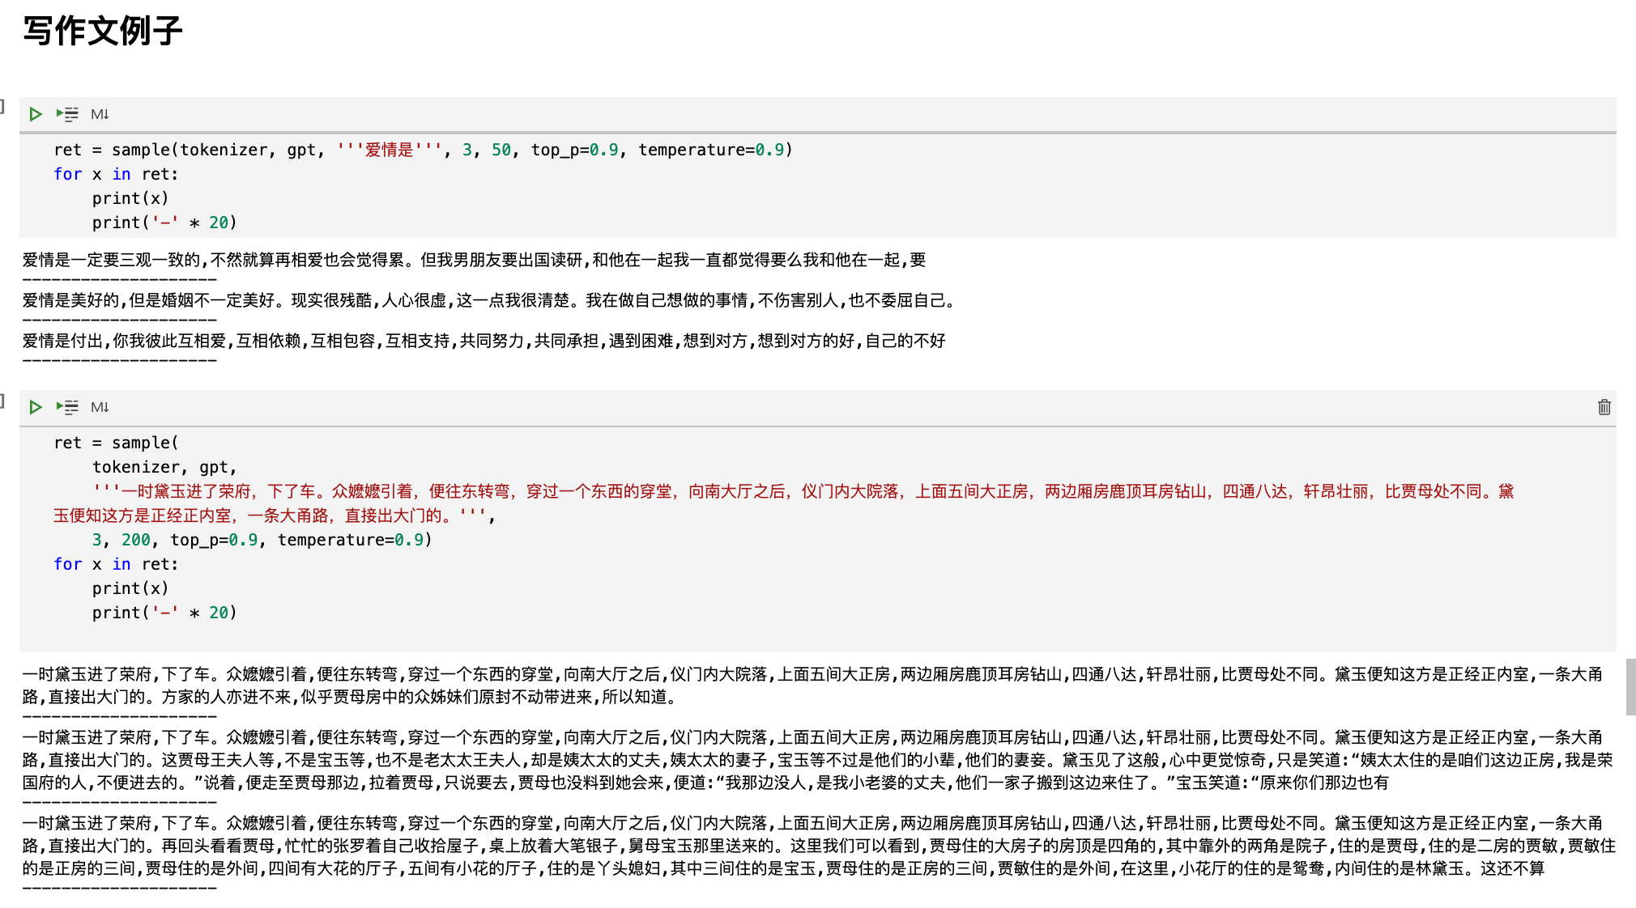
Task: Convert second cell to Markdown (M↓)
Action: [100, 407]
